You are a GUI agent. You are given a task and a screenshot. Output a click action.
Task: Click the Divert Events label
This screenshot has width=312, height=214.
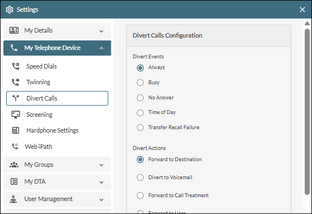pos(148,57)
